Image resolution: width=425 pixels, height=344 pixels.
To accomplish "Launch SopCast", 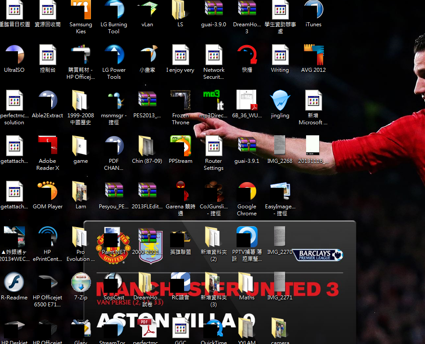I will pyautogui.click(x=114, y=282).
